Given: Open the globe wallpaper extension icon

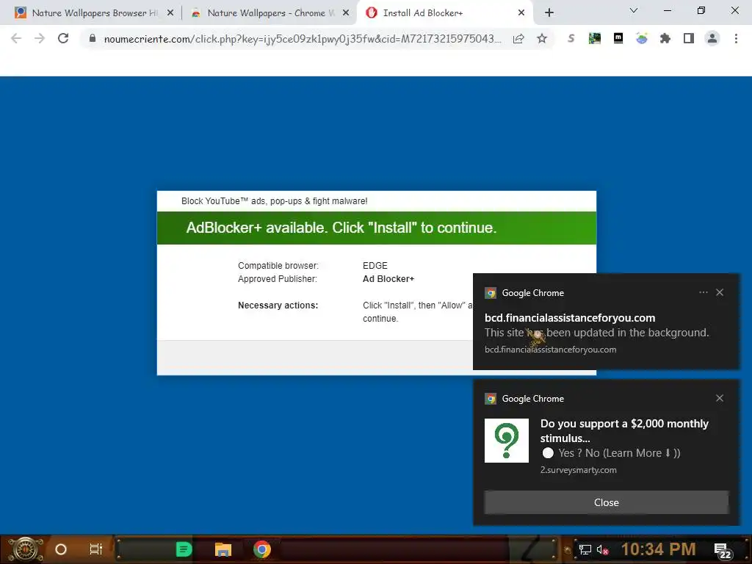Looking at the screenshot, I should (x=642, y=38).
